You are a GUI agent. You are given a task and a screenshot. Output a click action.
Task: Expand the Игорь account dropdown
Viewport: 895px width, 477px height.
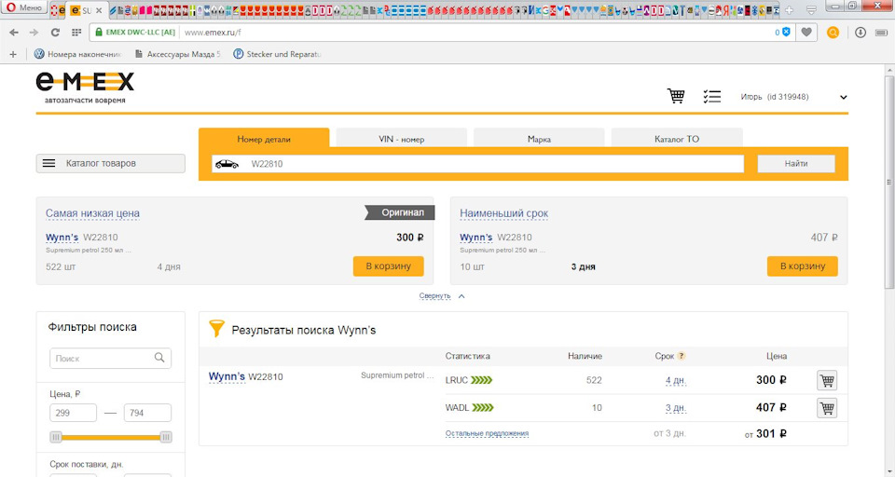pos(843,97)
